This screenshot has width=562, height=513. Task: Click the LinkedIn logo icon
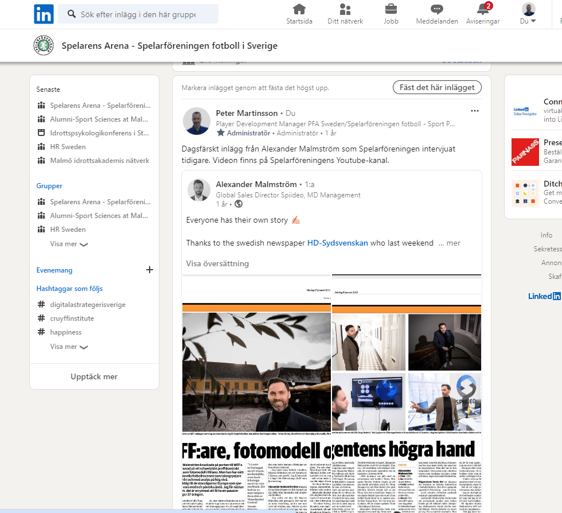coord(44,14)
